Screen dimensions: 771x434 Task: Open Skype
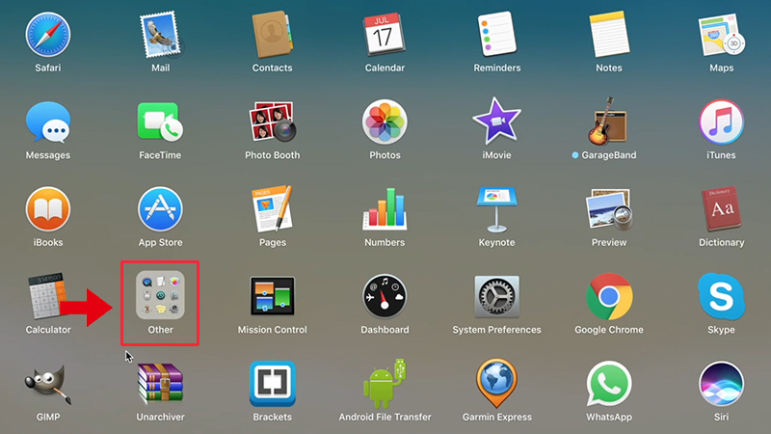click(721, 296)
